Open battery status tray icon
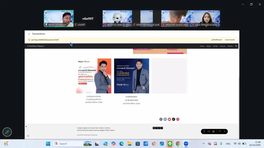This screenshot has height=148, width=264. point(244,144)
